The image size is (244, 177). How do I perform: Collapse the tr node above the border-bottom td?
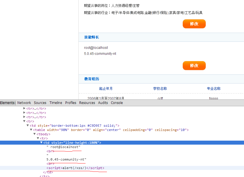pos(24,121)
